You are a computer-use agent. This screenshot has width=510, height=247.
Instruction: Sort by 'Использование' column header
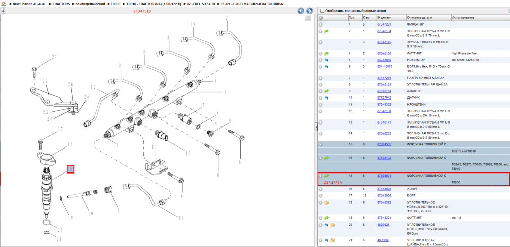(x=480, y=17)
